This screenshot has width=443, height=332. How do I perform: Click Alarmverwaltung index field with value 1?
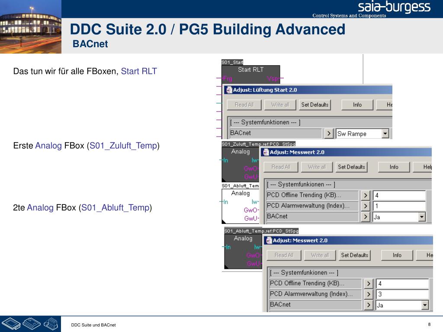click(x=399, y=206)
